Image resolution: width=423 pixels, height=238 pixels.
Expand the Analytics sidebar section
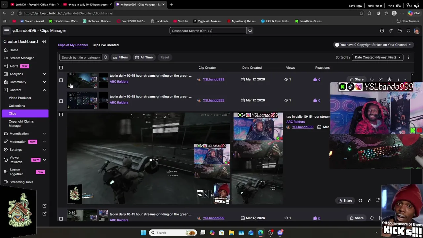click(x=44, y=74)
